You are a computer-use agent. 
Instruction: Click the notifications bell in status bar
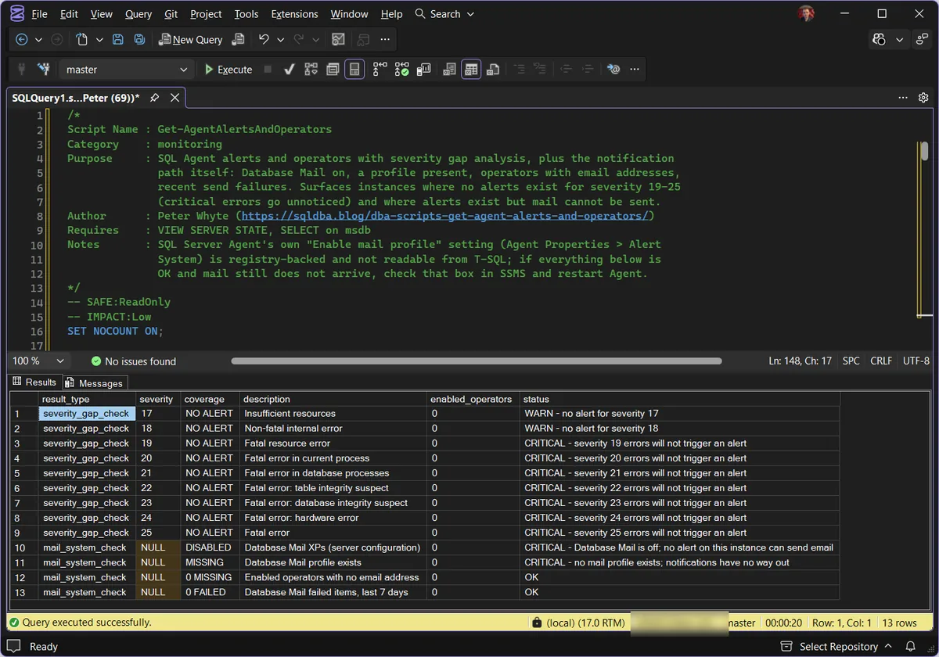coord(910,646)
